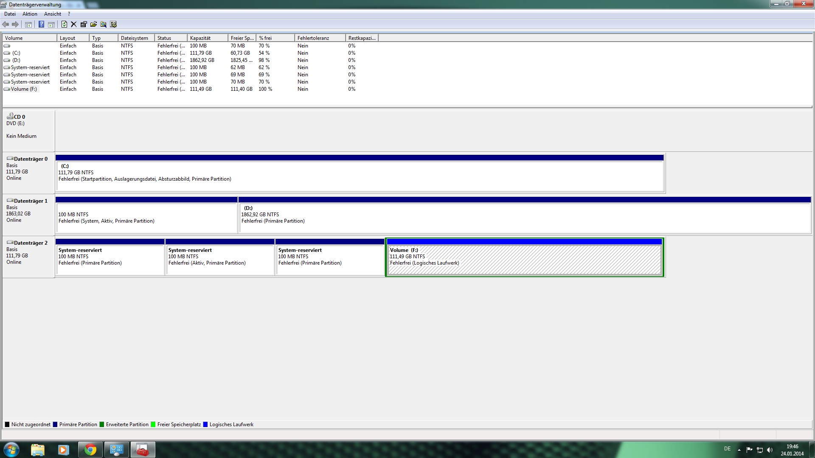Open the Aktion menu
The image size is (815, 458).
point(30,14)
